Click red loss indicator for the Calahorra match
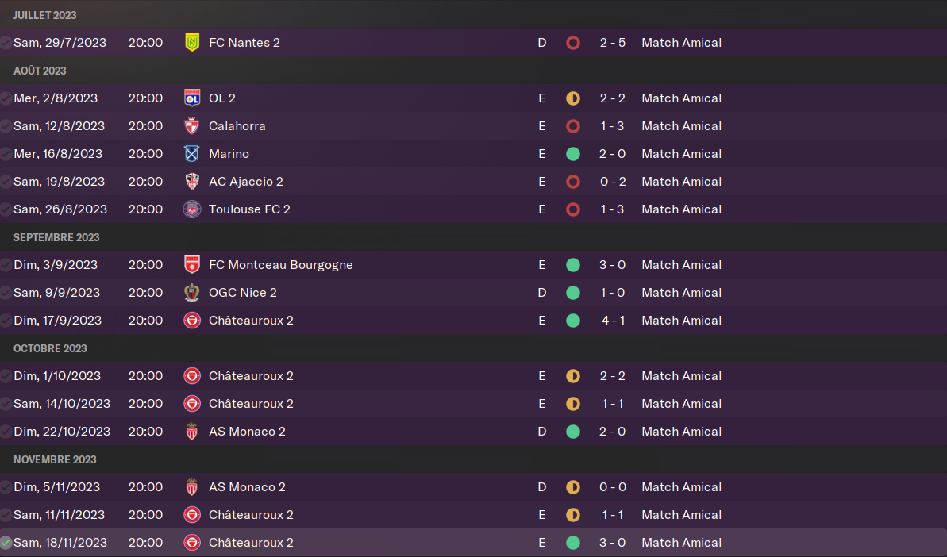 click(x=573, y=126)
